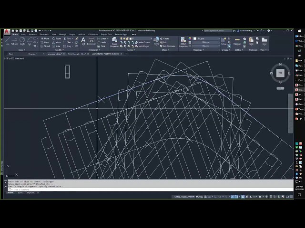Toggle ortho mode in status bar
305x228 pixels.
[x=216, y=197]
